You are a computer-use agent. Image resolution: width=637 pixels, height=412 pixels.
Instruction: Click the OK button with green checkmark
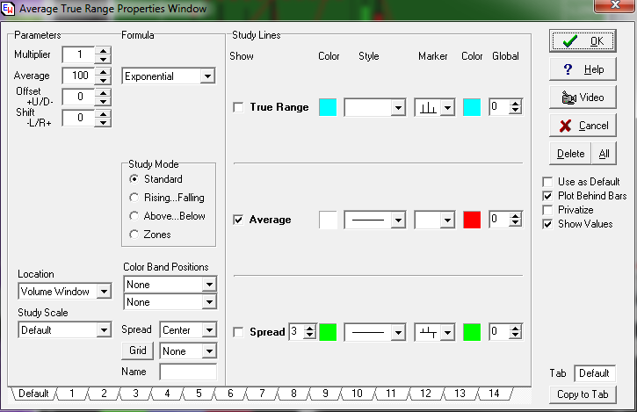click(583, 41)
